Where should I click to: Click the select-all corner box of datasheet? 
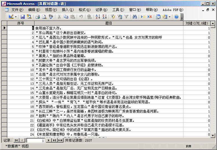[x=4, y=23]
